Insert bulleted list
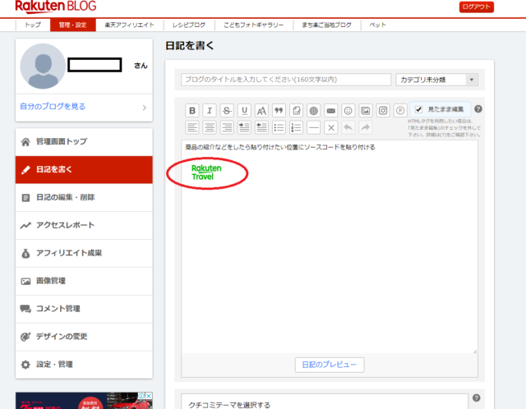This screenshot has width=526, height=409. coord(279,127)
